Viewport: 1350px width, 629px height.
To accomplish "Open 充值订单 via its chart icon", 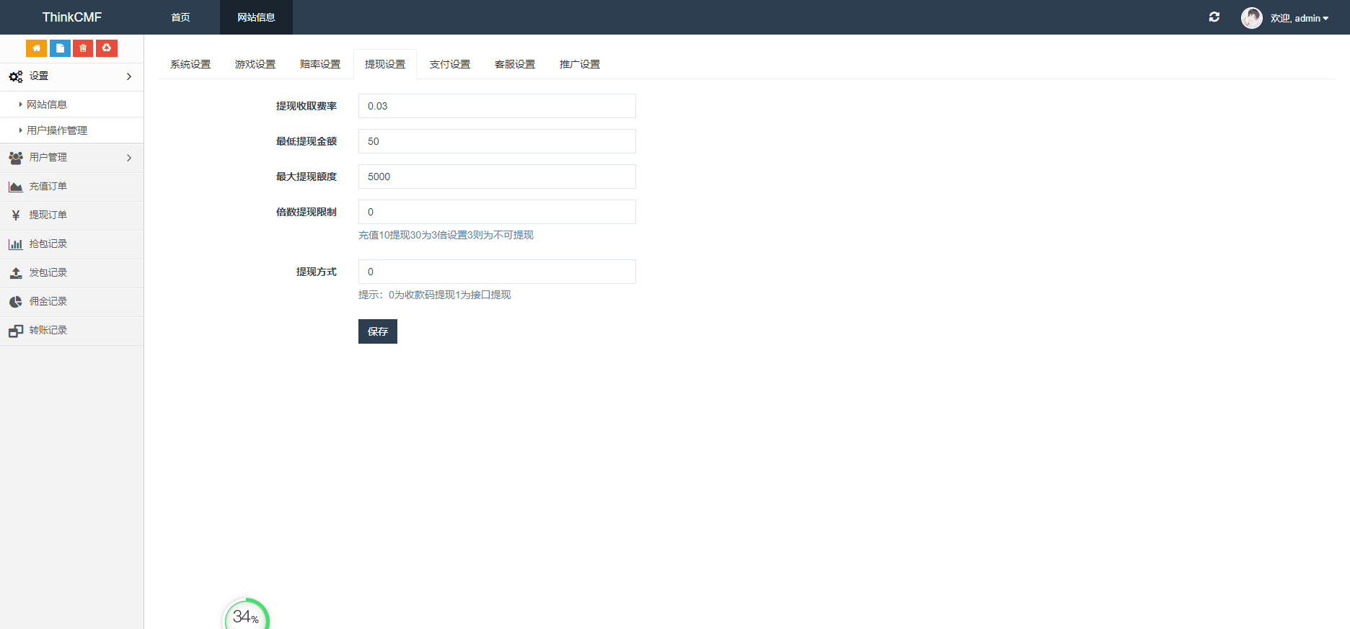I will click(16, 187).
